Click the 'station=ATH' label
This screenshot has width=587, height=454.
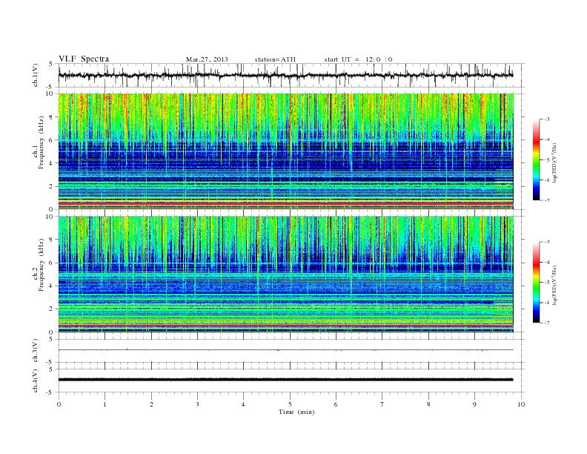(x=275, y=59)
